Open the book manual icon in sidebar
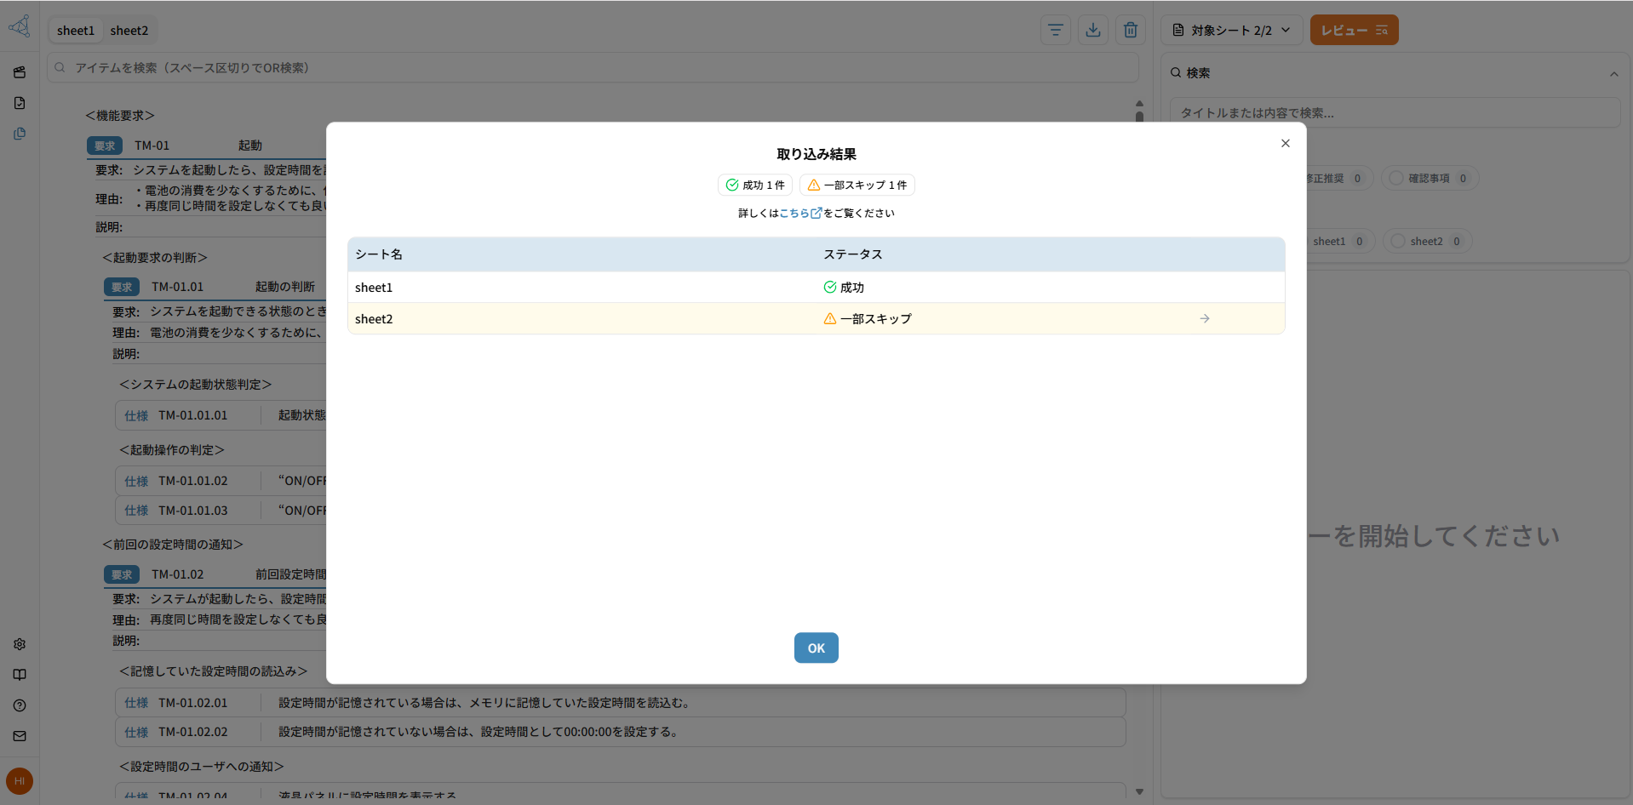Image resolution: width=1633 pixels, height=805 pixels. coord(20,675)
